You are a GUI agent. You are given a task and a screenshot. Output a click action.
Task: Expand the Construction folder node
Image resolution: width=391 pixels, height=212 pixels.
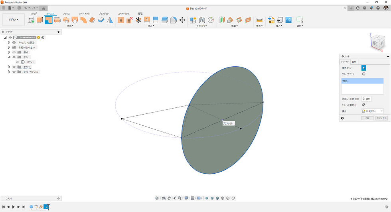coord(9,72)
